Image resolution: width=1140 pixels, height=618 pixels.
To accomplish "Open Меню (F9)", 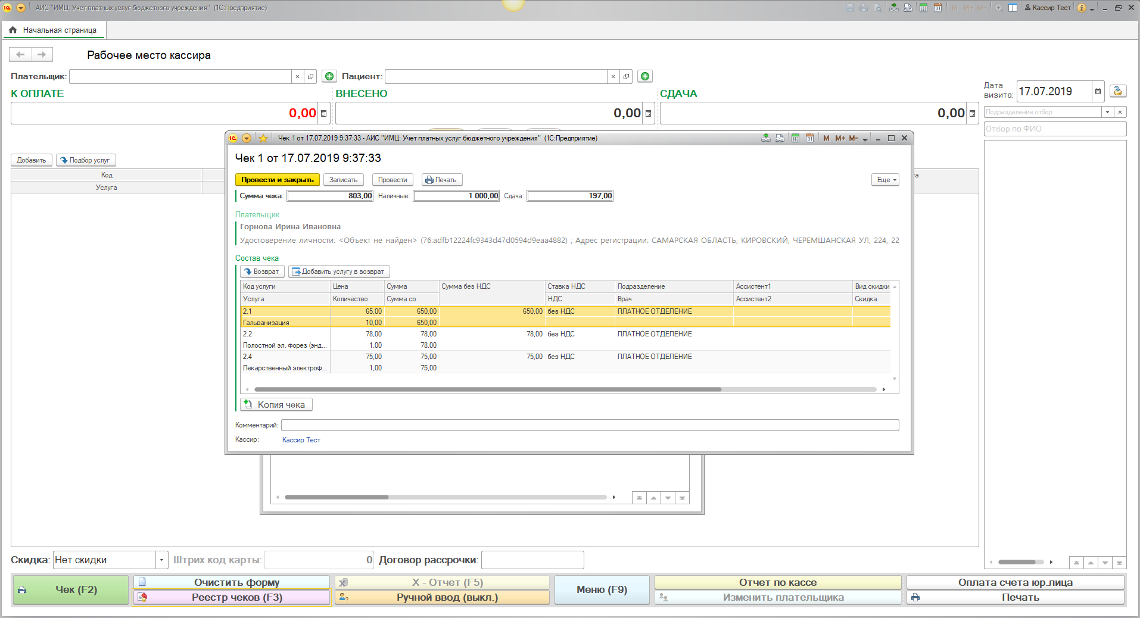I will point(602,589).
